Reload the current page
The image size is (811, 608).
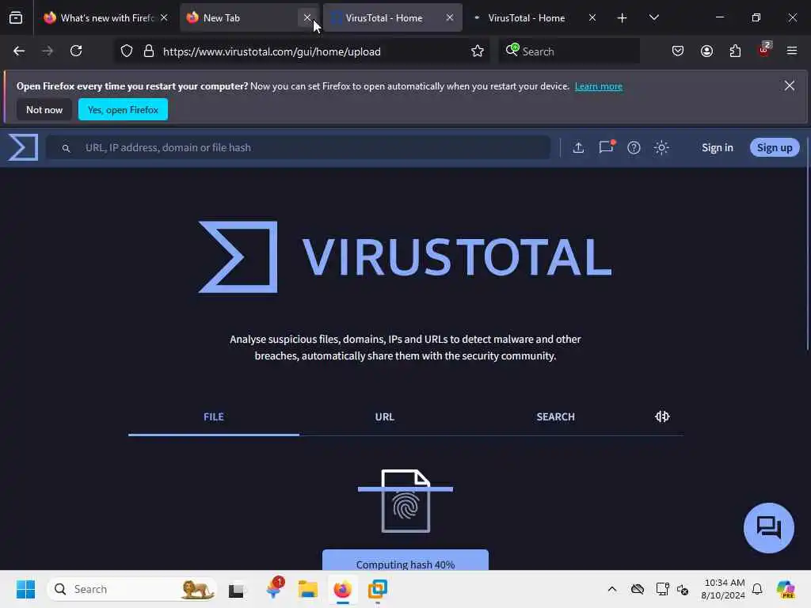(x=76, y=51)
